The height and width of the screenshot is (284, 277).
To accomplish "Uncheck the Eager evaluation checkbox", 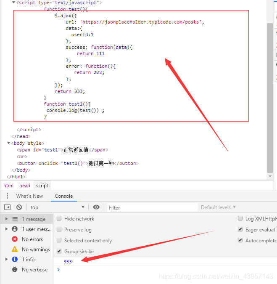I will point(240,229).
